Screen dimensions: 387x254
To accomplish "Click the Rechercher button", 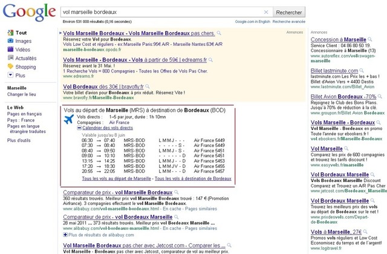I will click(289, 12).
